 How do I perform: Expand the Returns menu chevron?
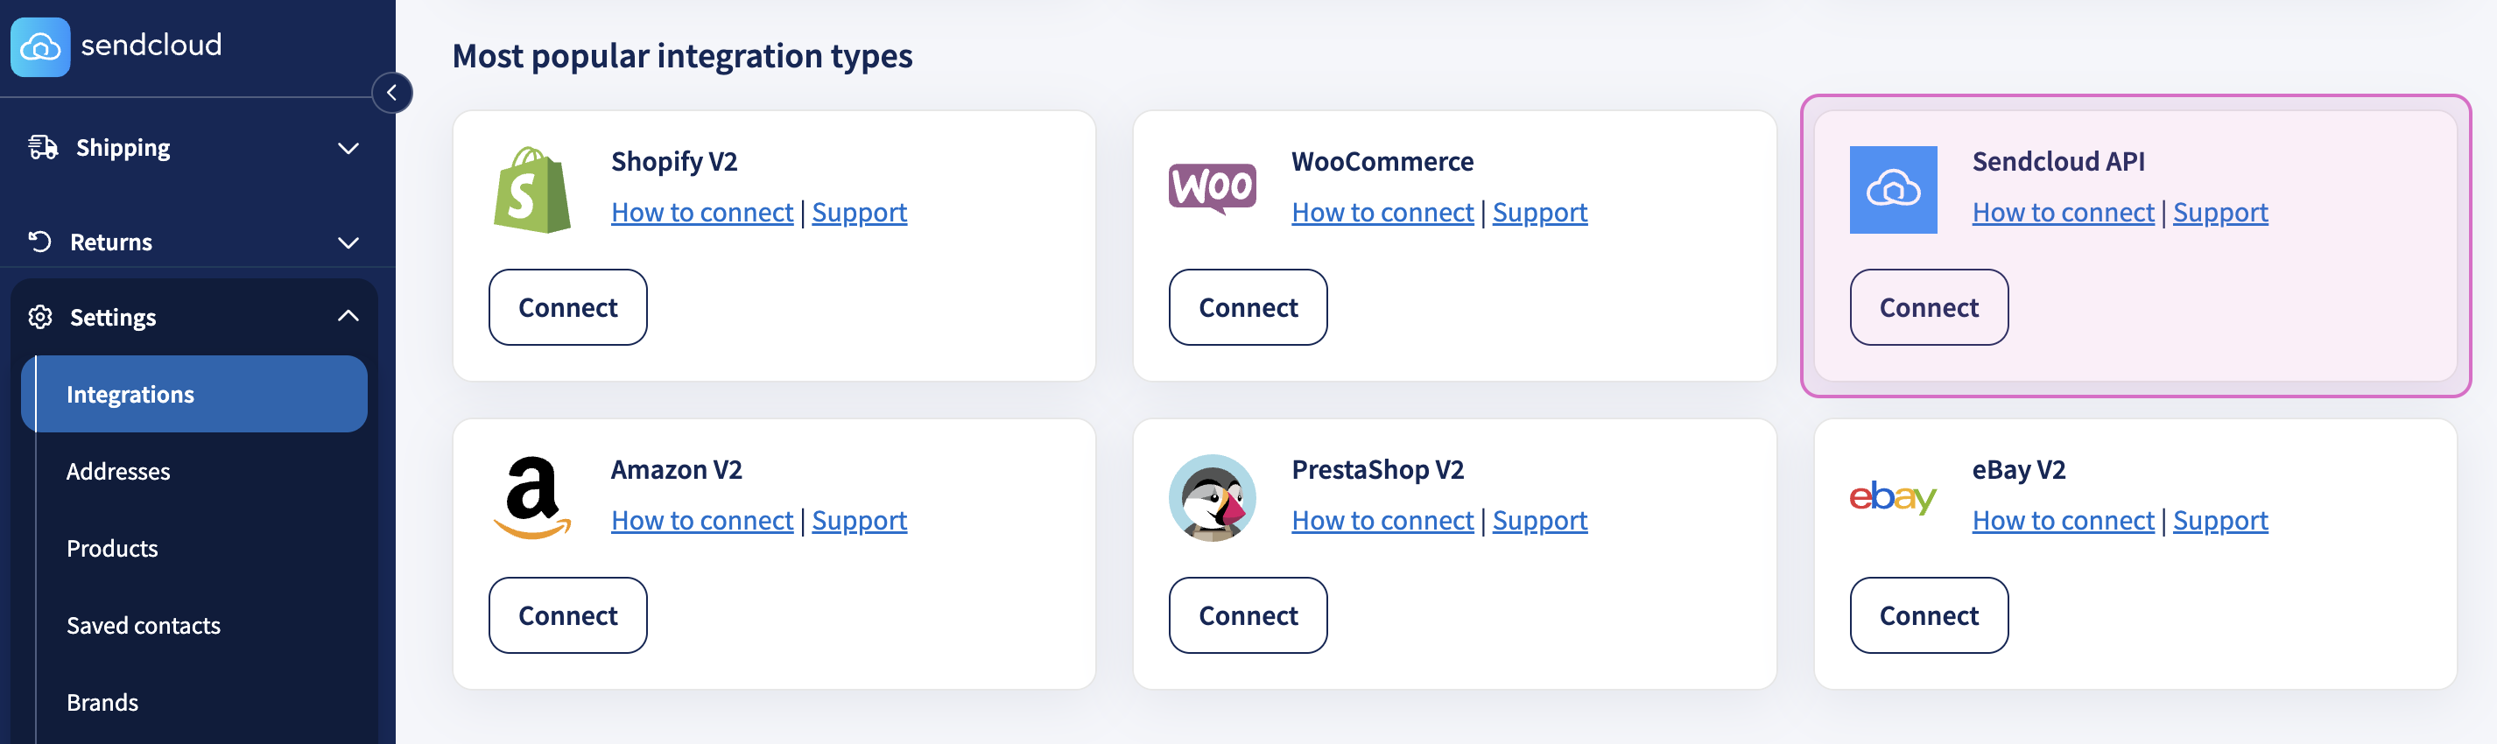(348, 242)
